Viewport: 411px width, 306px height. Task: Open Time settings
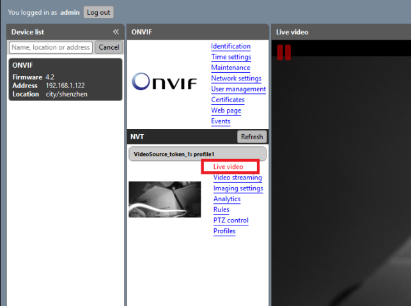click(x=231, y=57)
